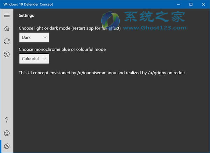Screen dimensions: 210x153
Task: Open the Help question mark icon
Action: pos(7,120)
